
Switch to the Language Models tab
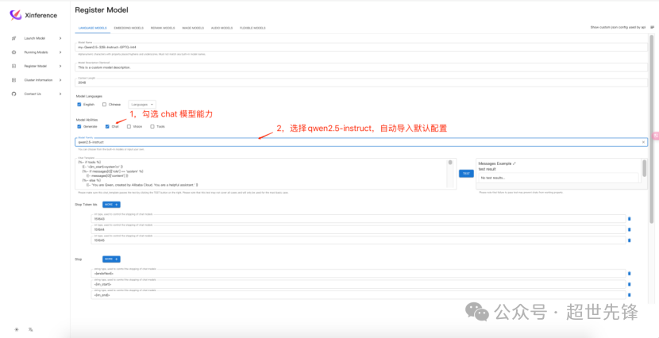pyautogui.click(x=92, y=28)
